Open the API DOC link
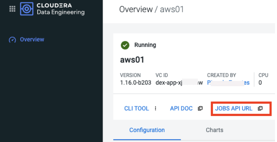 click(x=181, y=108)
